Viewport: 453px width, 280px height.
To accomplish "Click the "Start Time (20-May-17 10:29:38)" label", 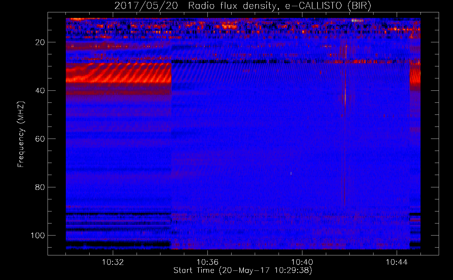I will tap(243, 270).
